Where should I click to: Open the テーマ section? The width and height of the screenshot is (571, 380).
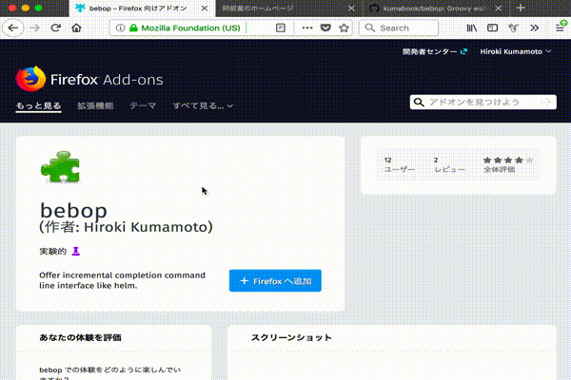coord(143,105)
